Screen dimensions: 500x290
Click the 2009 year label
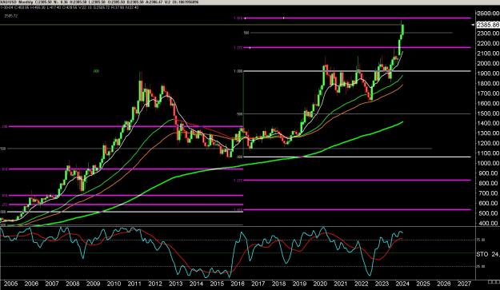[94, 284]
